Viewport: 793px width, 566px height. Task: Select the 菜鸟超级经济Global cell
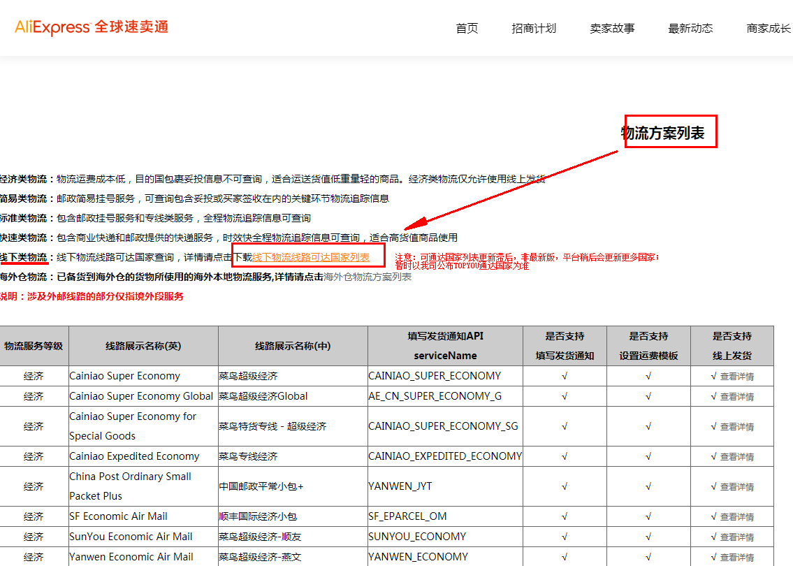pyautogui.click(x=293, y=396)
